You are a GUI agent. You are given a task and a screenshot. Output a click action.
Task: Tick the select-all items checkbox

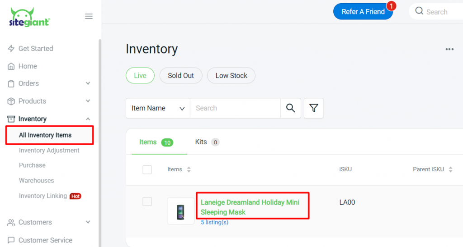pyautogui.click(x=147, y=169)
